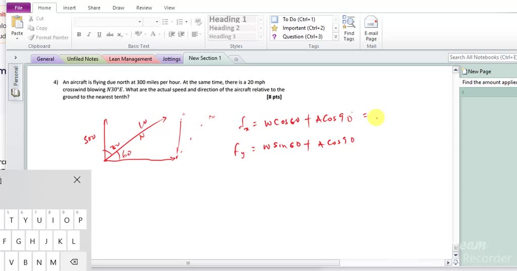Click the create new section tab icon
This screenshot has width=517, height=271.
point(236,59)
